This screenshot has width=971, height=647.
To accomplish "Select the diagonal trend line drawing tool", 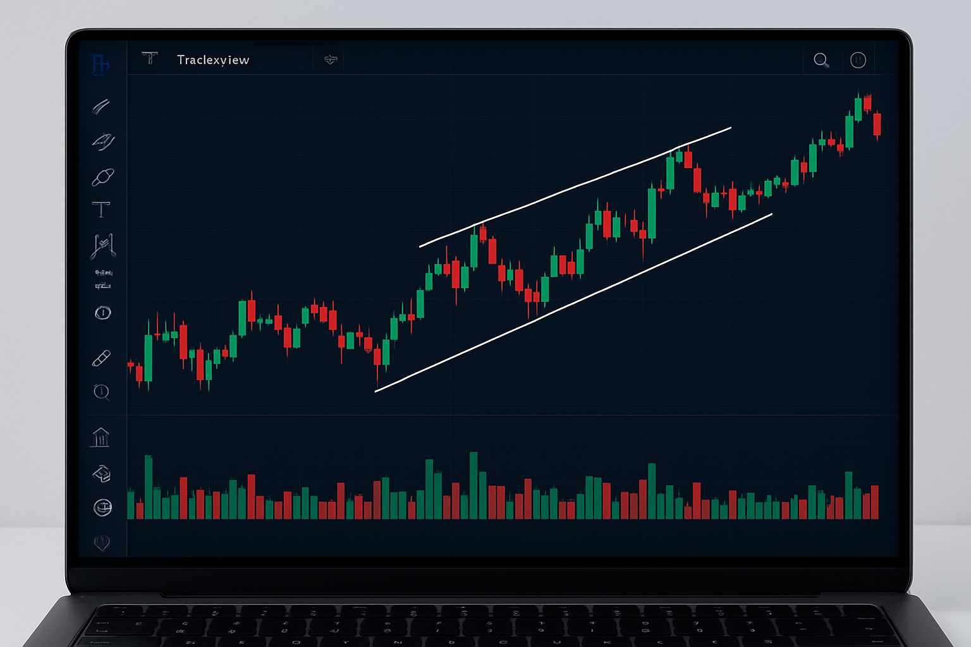I will pos(101,106).
